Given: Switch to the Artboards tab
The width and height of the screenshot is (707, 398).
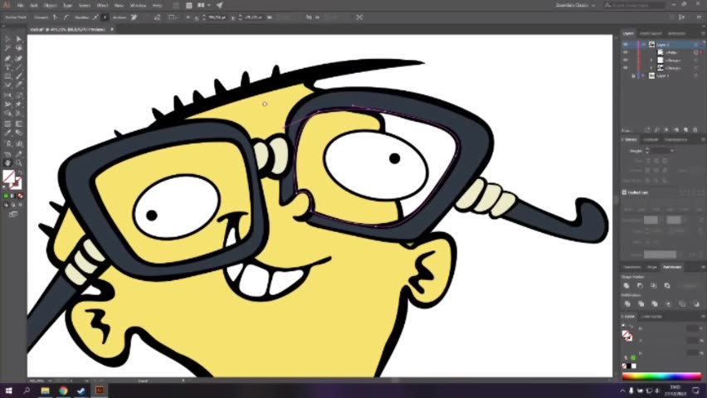Looking at the screenshot, I should click(x=676, y=33).
